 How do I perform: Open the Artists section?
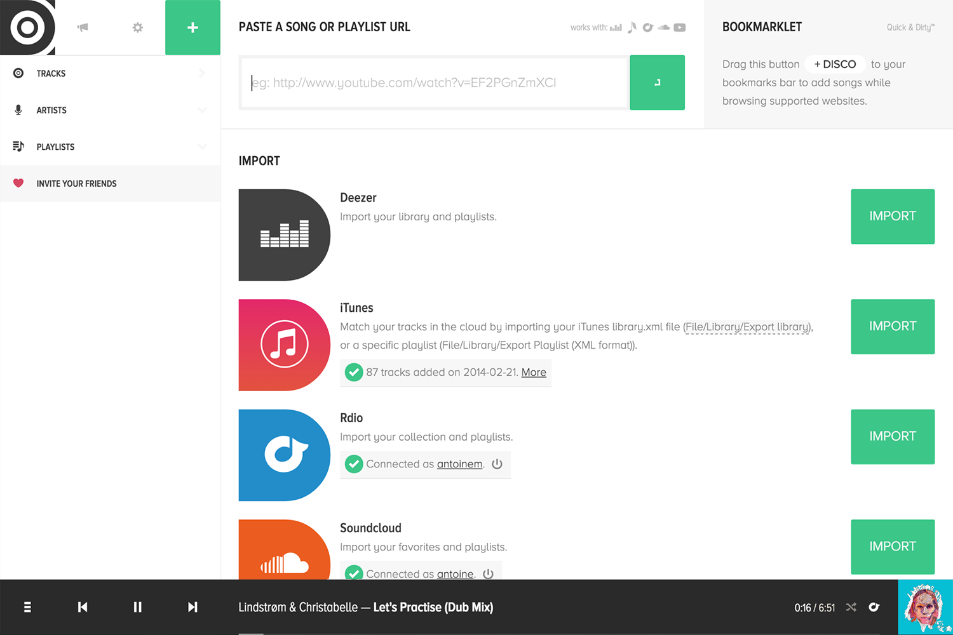[110, 110]
